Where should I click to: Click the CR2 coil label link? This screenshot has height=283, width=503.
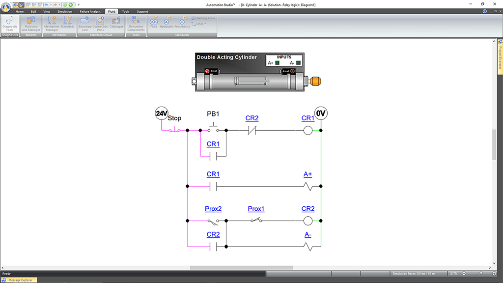coord(308,209)
